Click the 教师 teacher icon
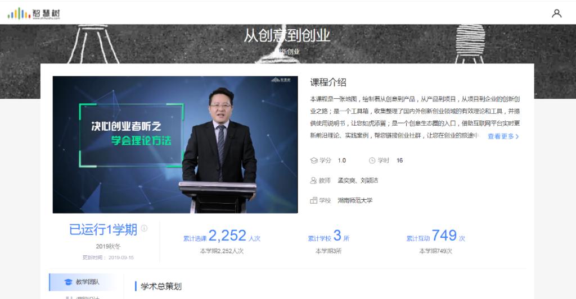This screenshot has width=576, height=299. (313, 180)
